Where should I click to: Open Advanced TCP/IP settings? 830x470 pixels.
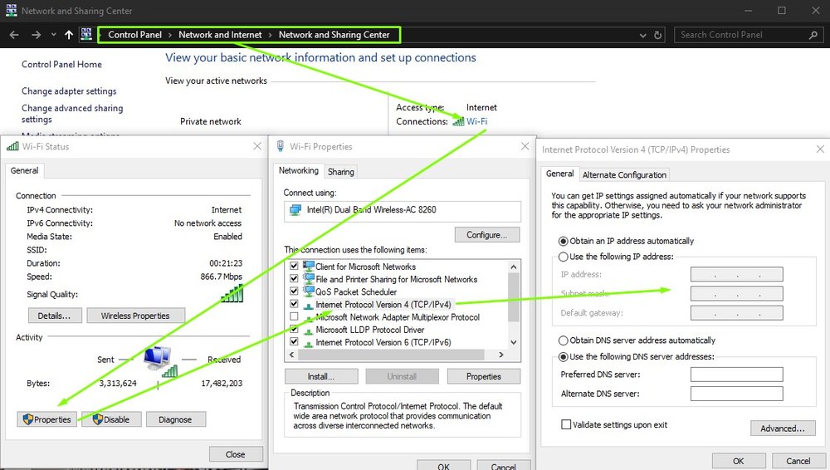click(x=783, y=428)
